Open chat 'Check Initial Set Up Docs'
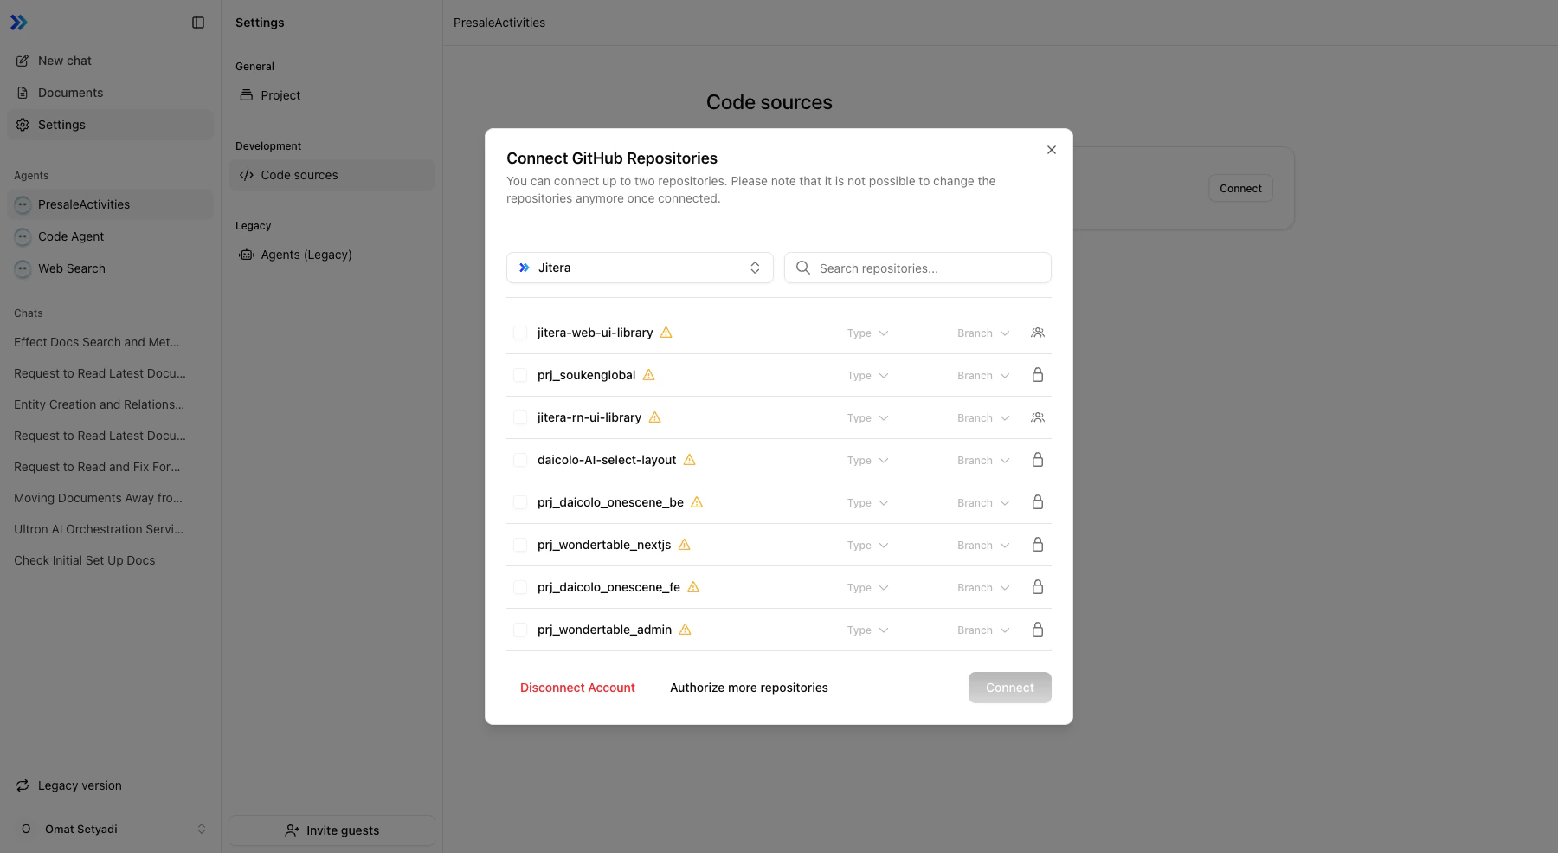Screen dimensions: 1558x853 coord(85,560)
